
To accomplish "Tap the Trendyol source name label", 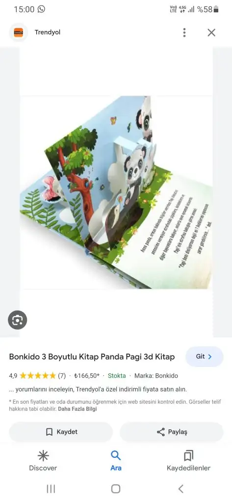I will (48, 32).
